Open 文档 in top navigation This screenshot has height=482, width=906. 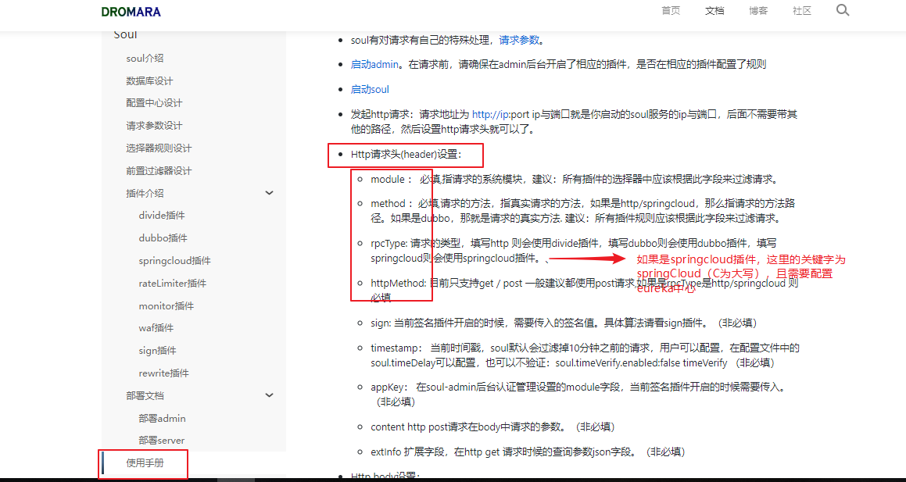coord(714,11)
